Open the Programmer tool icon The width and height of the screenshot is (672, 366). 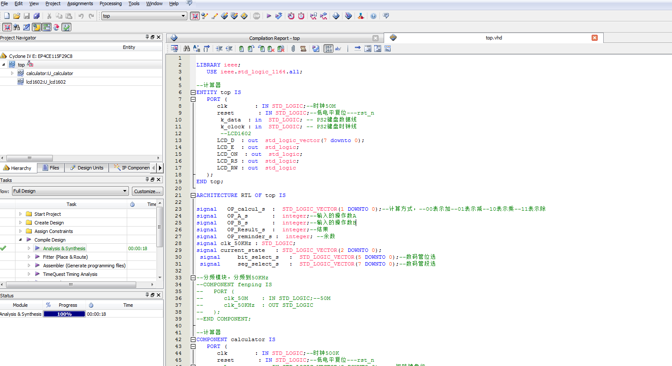(348, 16)
